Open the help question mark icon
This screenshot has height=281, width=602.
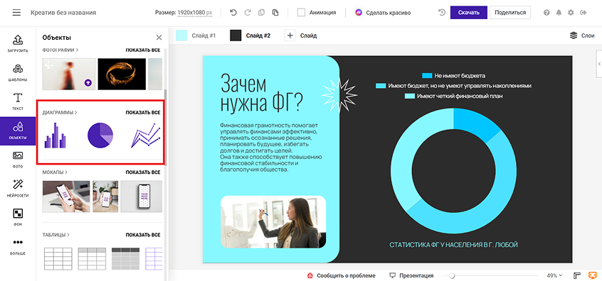546,13
